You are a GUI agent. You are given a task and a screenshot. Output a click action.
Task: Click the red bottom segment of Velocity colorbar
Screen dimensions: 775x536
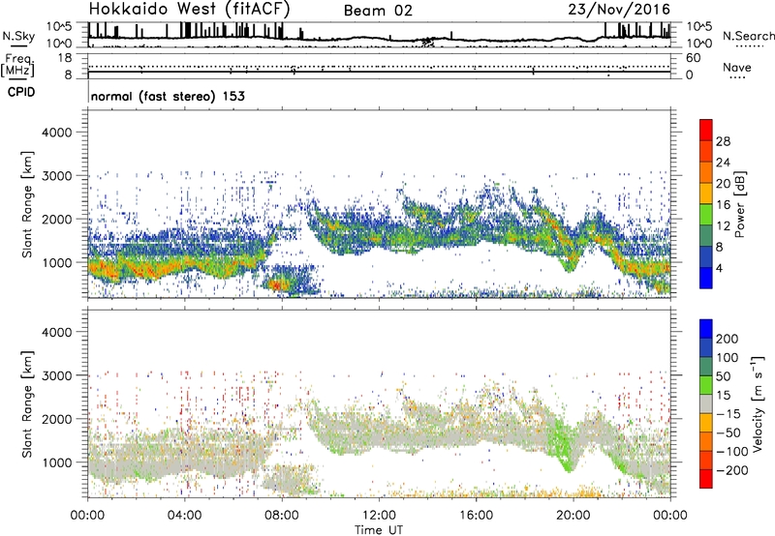point(706,479)
